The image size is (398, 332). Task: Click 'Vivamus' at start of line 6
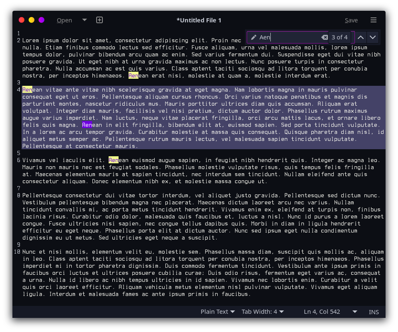[34, 160]
